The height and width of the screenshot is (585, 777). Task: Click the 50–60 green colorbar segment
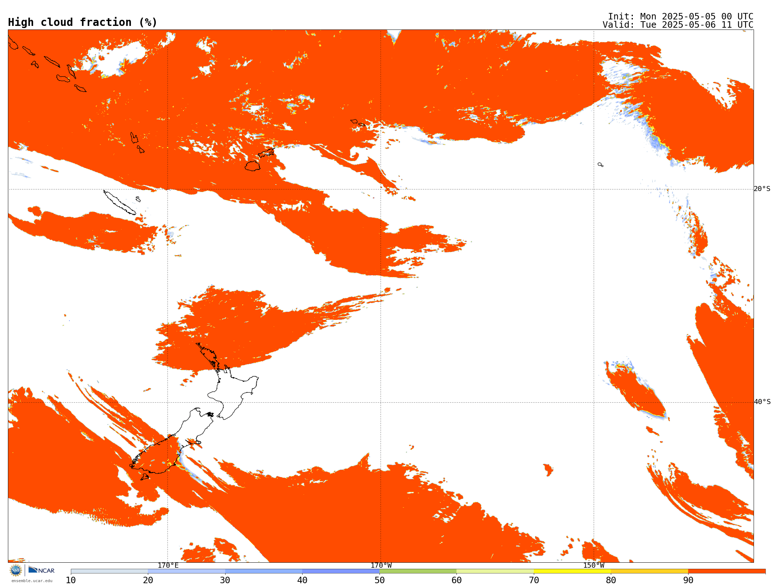coord(418,571)
